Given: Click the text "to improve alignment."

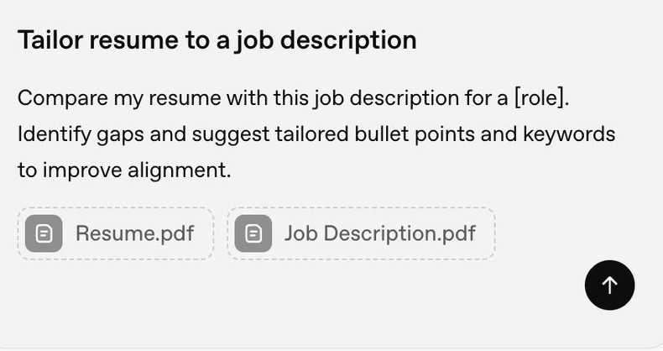Looking at the screenshot, I should (x=123, y=170).
